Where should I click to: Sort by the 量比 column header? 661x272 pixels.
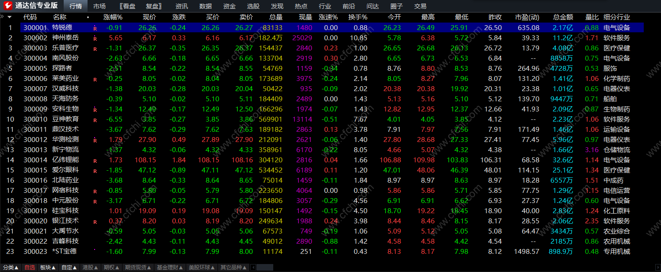coord(592,17)
